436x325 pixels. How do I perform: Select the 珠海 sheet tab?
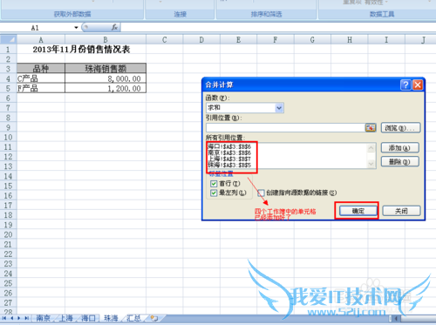[111, 318]
